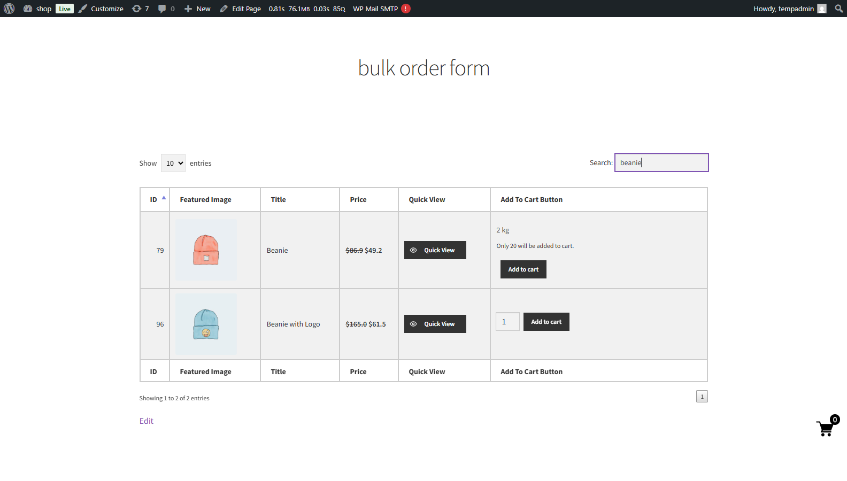Image resolution: width=847 pixels, height=481 pixels.
Task: Click the WordPress logo icon
Action: (x=9, y=9)
